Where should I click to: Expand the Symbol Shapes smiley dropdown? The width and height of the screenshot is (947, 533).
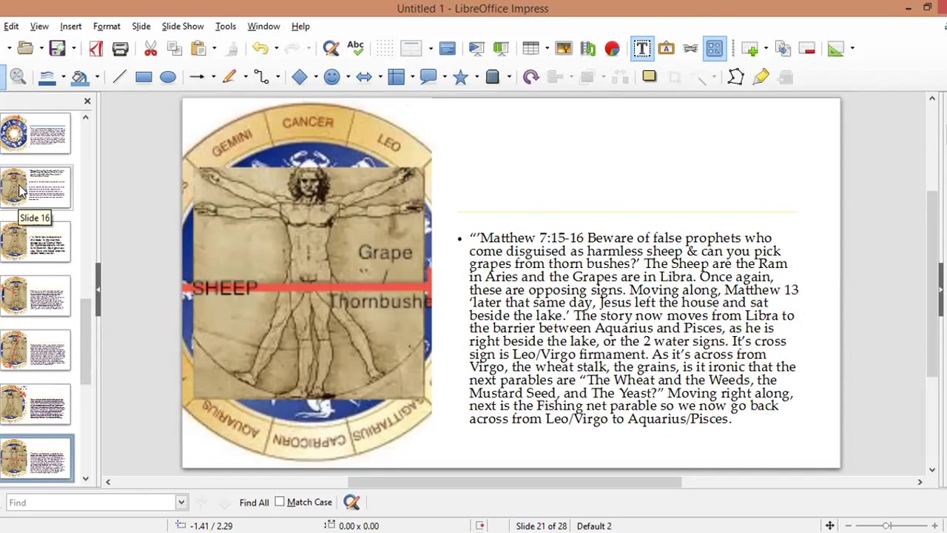point(348,77)
